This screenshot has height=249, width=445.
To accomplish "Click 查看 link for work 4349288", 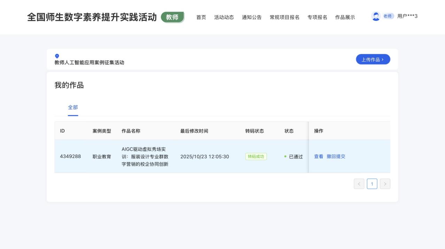I will pyautogui.click(x=319, y=156).
